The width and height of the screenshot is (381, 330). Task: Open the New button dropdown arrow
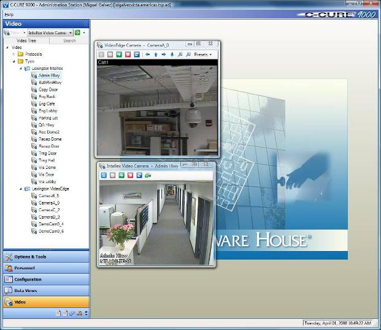tap(25, 32)
